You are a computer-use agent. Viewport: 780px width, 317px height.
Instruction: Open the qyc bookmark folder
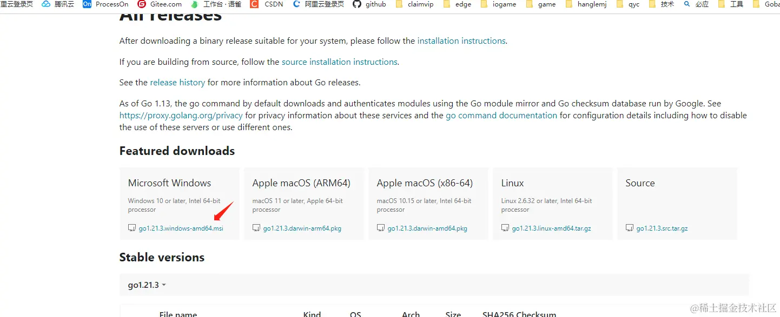(627, 4)
